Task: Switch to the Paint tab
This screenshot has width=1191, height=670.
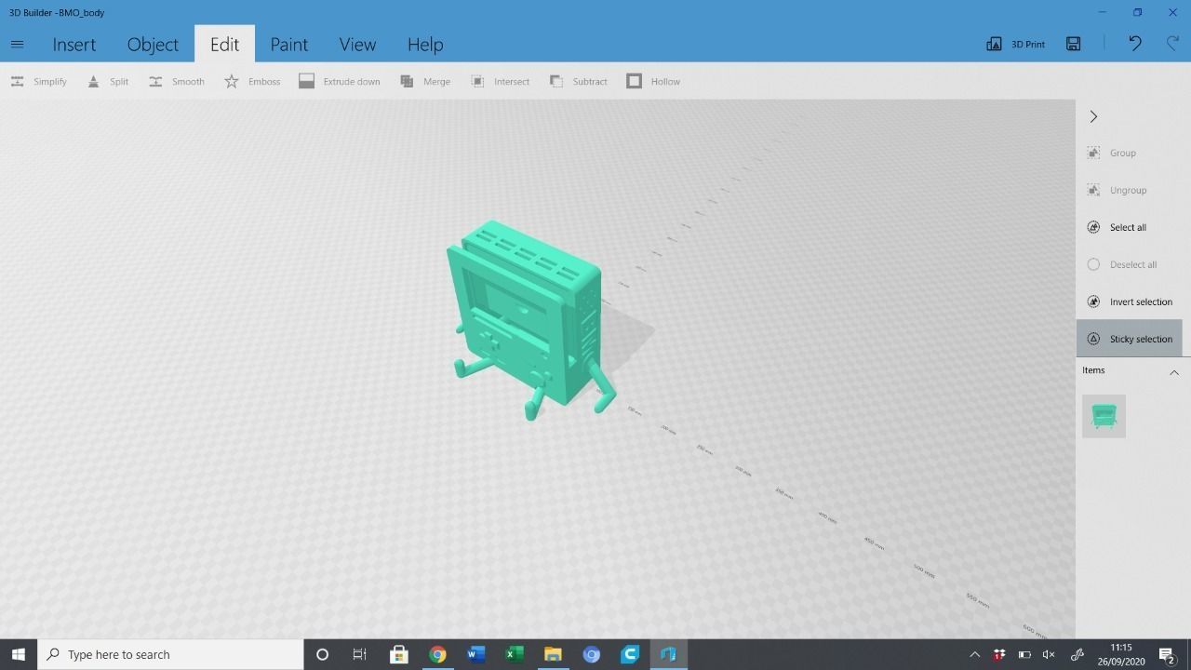Action: (288, 44)
